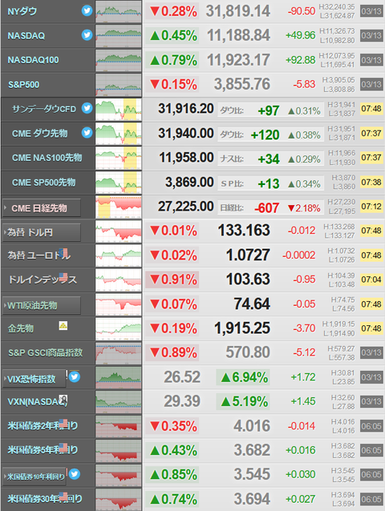Image resolution: width=385 pixels, height=511 pixels.
Task: Open the 金先物 mini chart
Action: click(x=119, y=329)
